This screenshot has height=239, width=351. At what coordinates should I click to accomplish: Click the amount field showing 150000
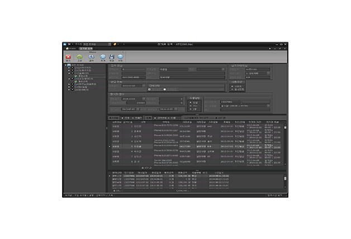pyautogui.click(x=136, y=103)
